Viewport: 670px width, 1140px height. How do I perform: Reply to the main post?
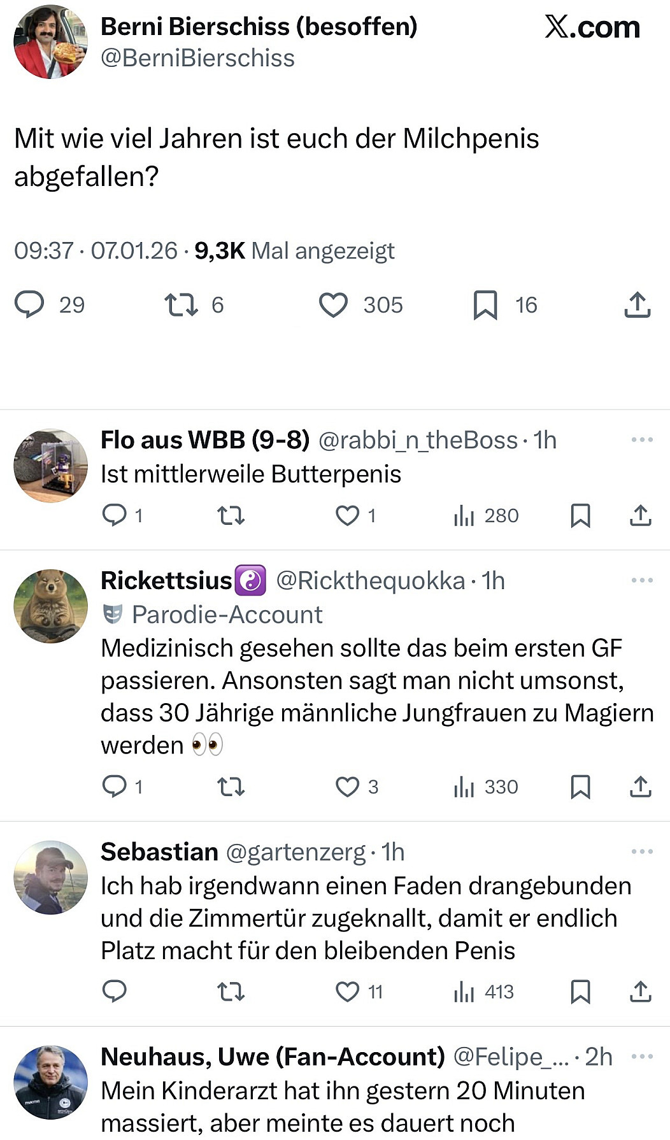point(29,305)
